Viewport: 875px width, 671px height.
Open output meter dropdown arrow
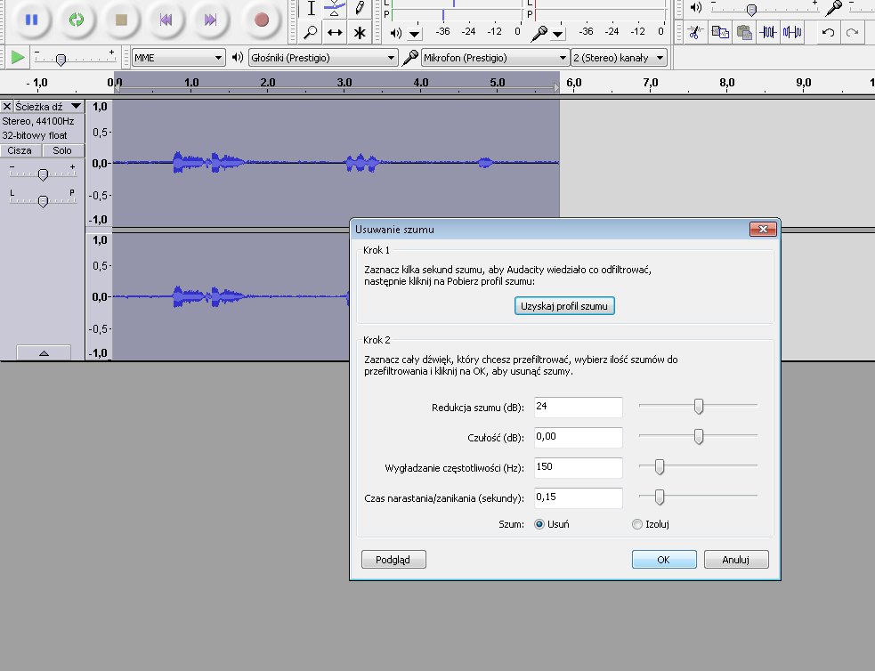click(x=415, y=34)
